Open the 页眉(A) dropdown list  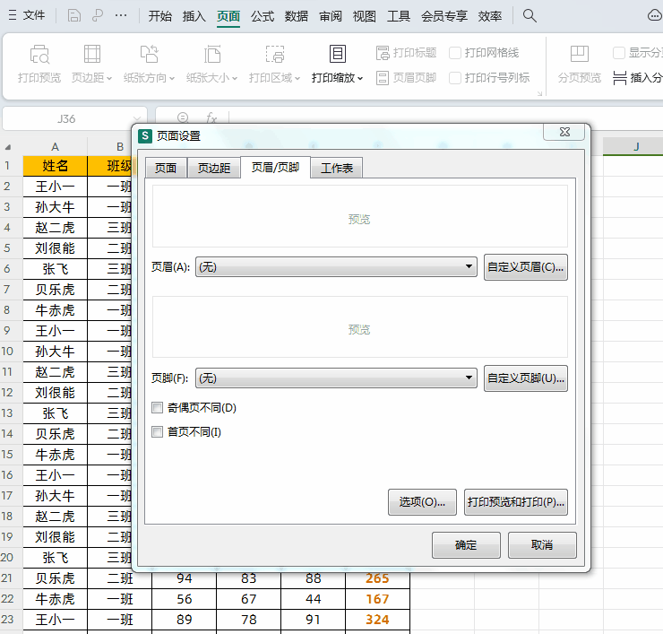point(469,267)
